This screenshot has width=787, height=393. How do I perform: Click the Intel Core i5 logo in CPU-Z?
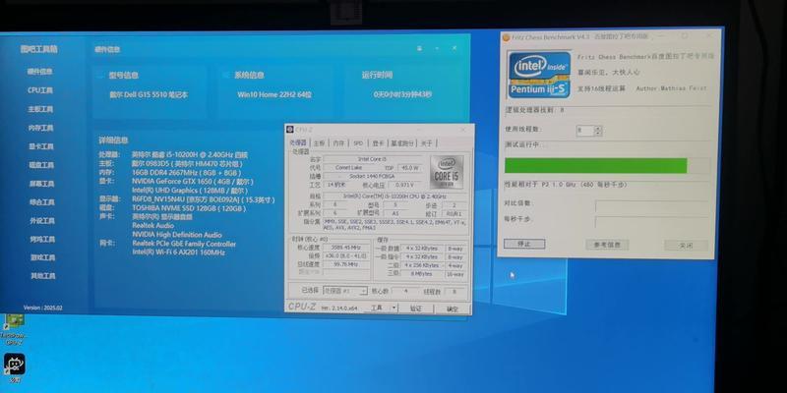point(447,171)
